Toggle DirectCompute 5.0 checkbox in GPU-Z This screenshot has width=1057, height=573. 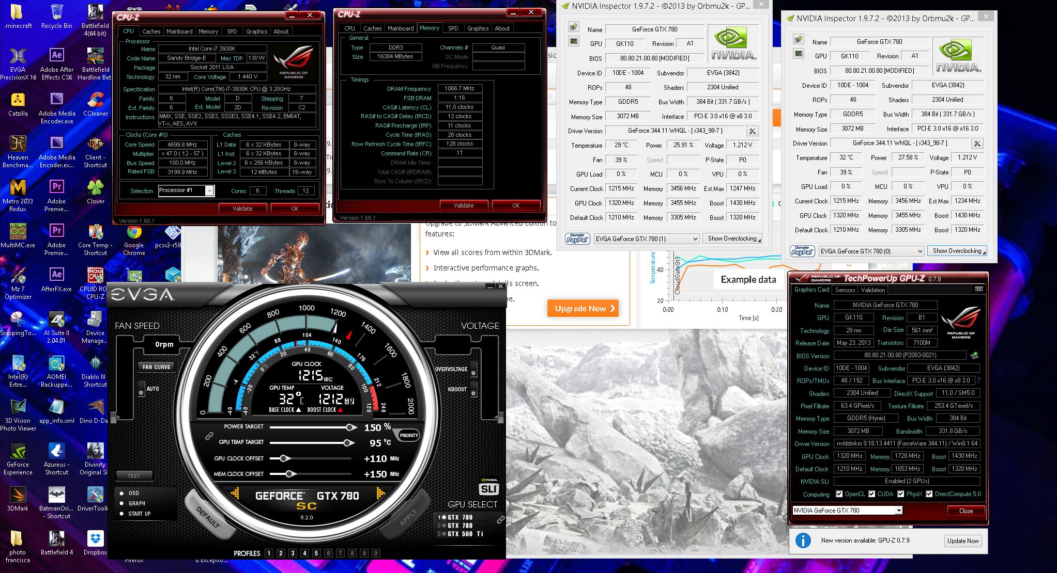click(x=929, y=494)
